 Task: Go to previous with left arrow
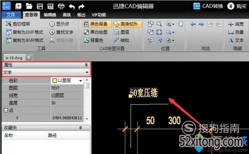[x=193, y=24]
